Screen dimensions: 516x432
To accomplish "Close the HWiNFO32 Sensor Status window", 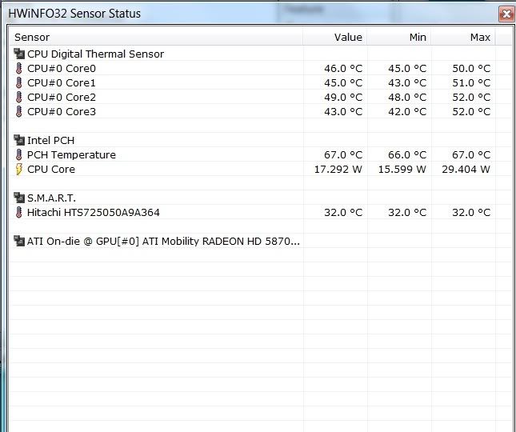I will (506, 14).
